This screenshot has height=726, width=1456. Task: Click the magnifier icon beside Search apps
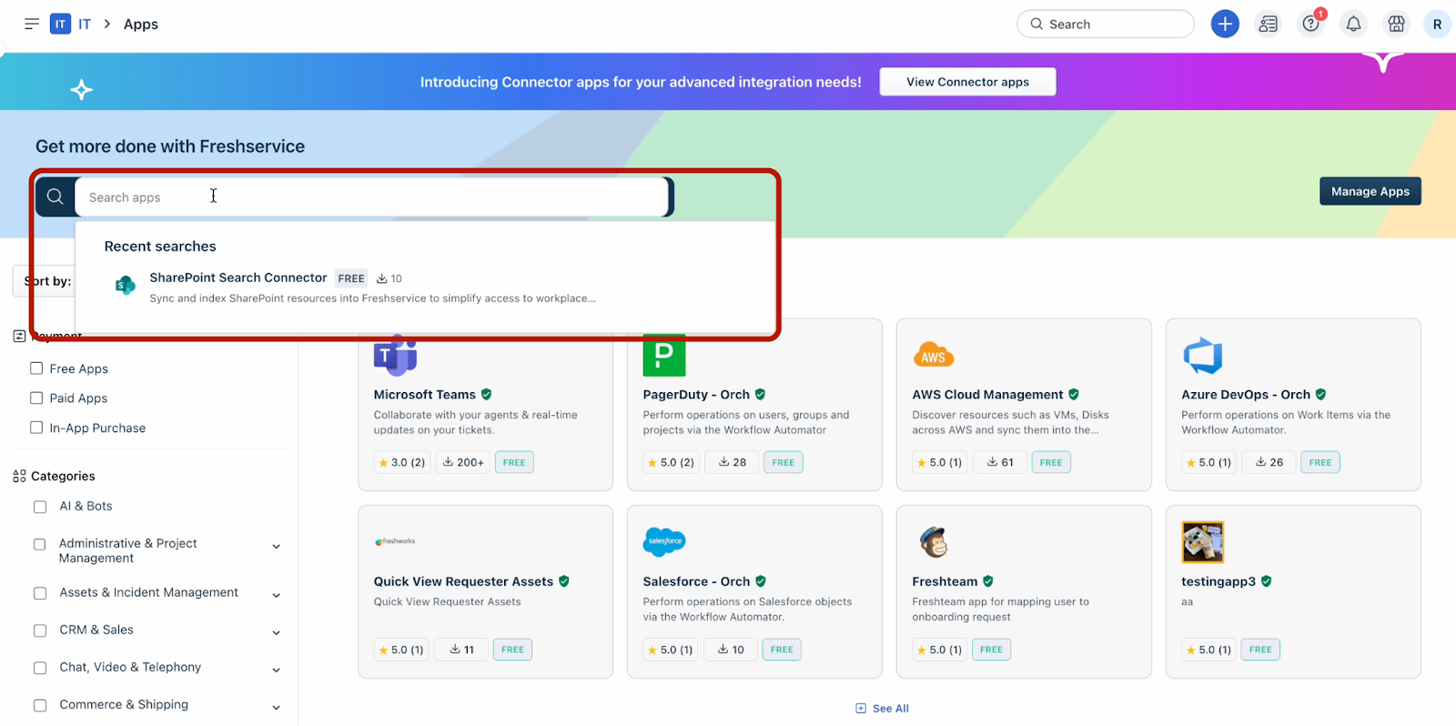point(56,197)
